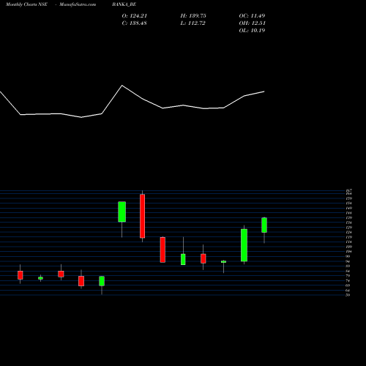This screenshot has width=366, height=366.
Task: Click the 79 price axis label
Action: pyautogui.click(x=348, y=276)
